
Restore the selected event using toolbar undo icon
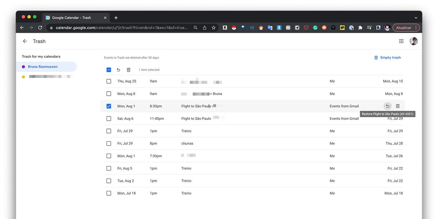click(118, 70)
